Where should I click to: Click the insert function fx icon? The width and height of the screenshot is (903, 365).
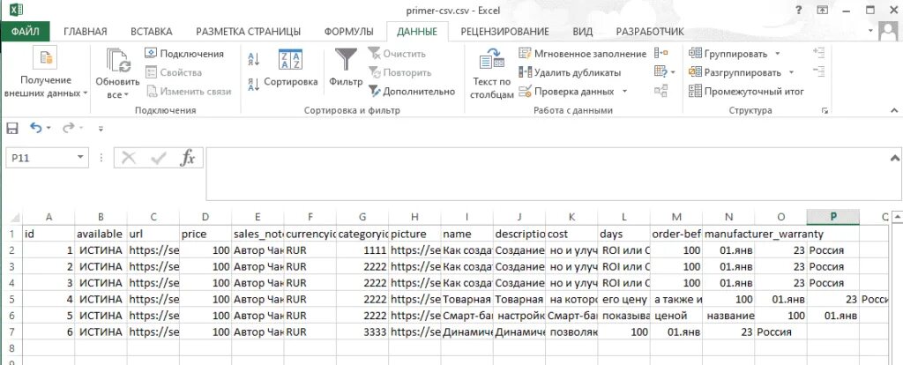point(188,158)
